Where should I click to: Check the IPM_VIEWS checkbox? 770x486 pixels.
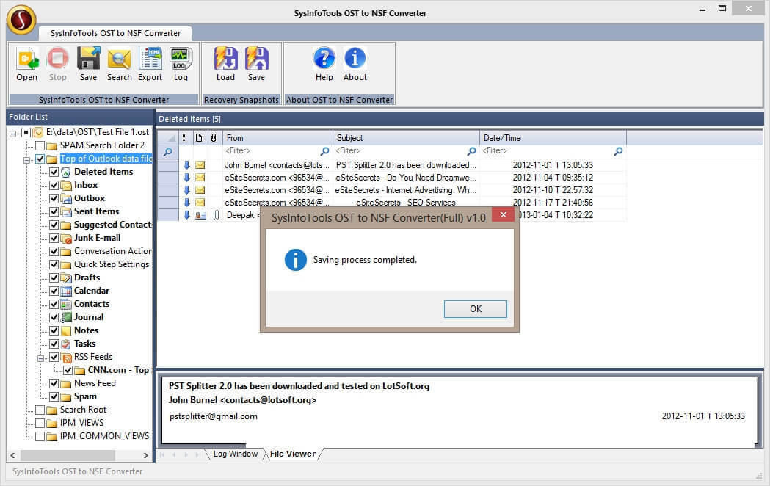tap(40, 423)
